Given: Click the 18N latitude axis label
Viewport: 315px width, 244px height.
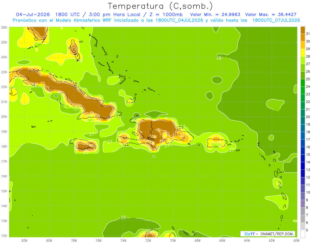Looking at the screenshot, I should (x=4, y=146).
